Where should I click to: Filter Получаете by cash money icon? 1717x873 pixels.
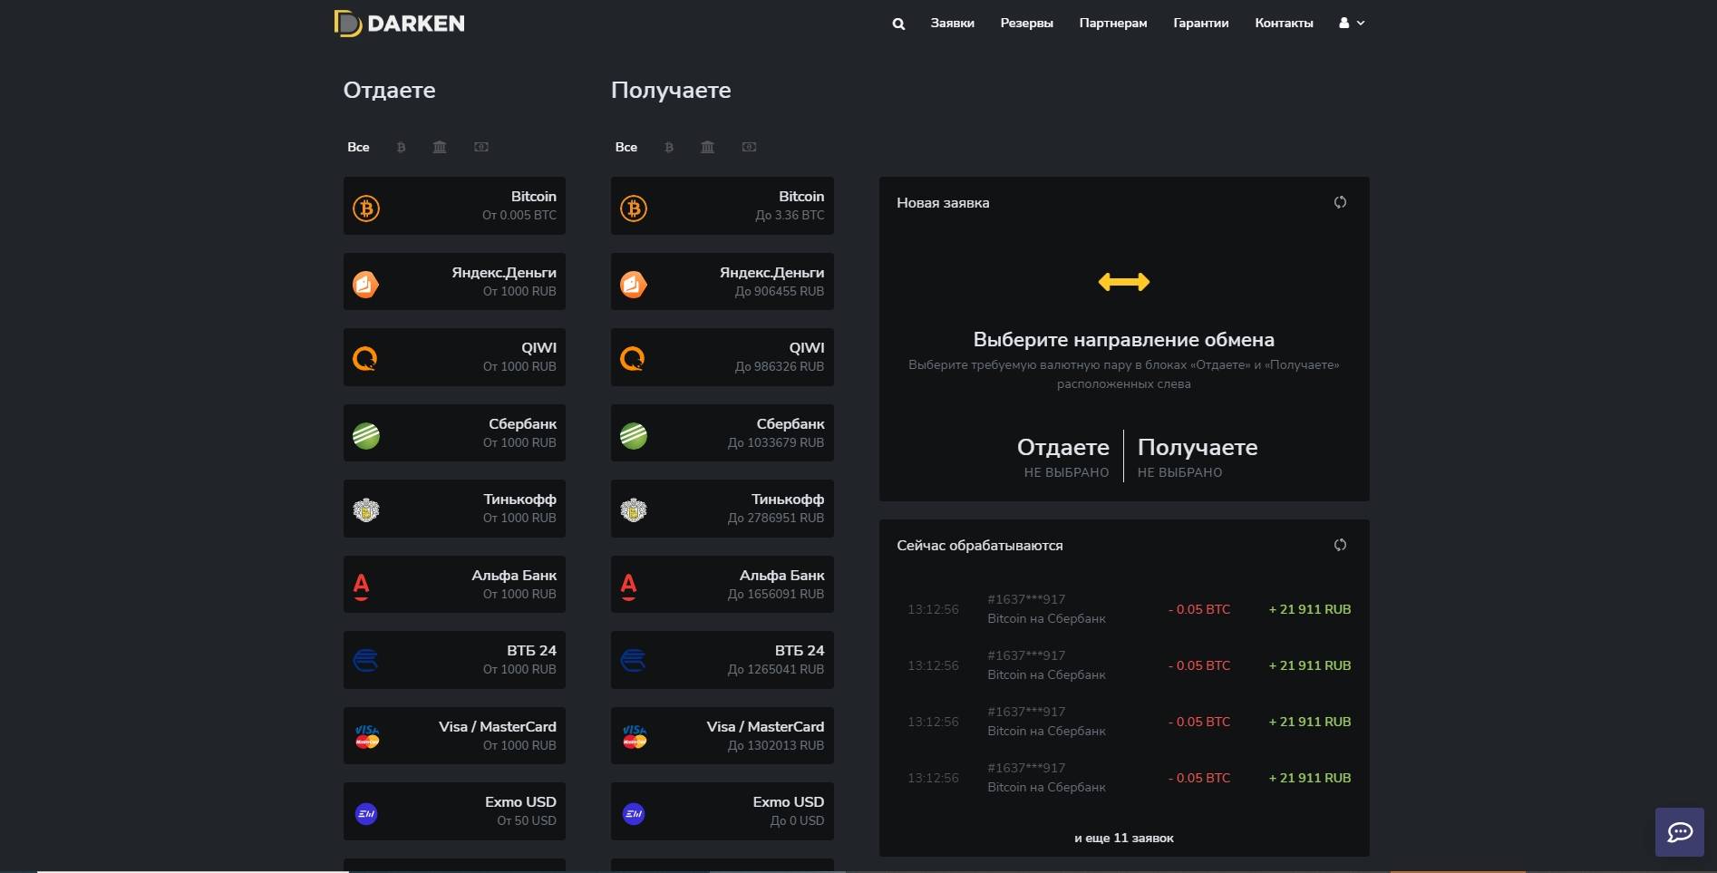(x=749, y=147)
